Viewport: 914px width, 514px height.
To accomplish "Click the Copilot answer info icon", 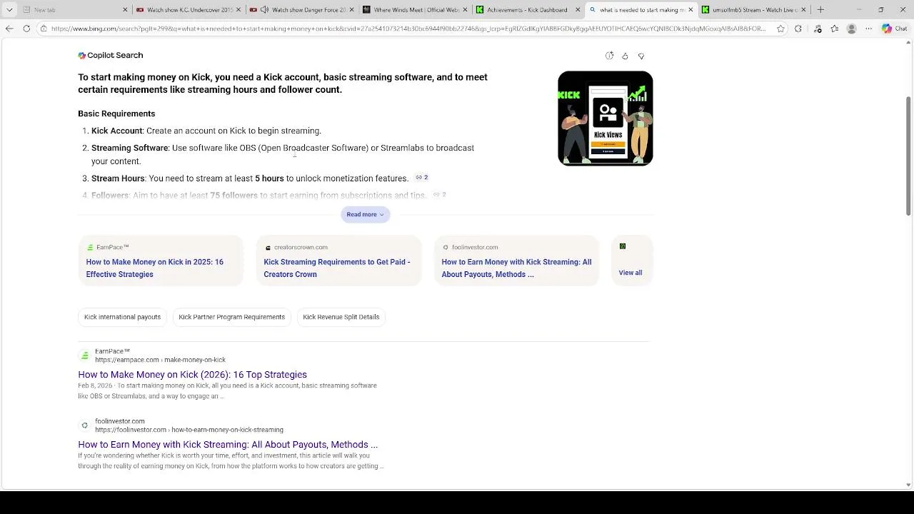I will [609, 56].
